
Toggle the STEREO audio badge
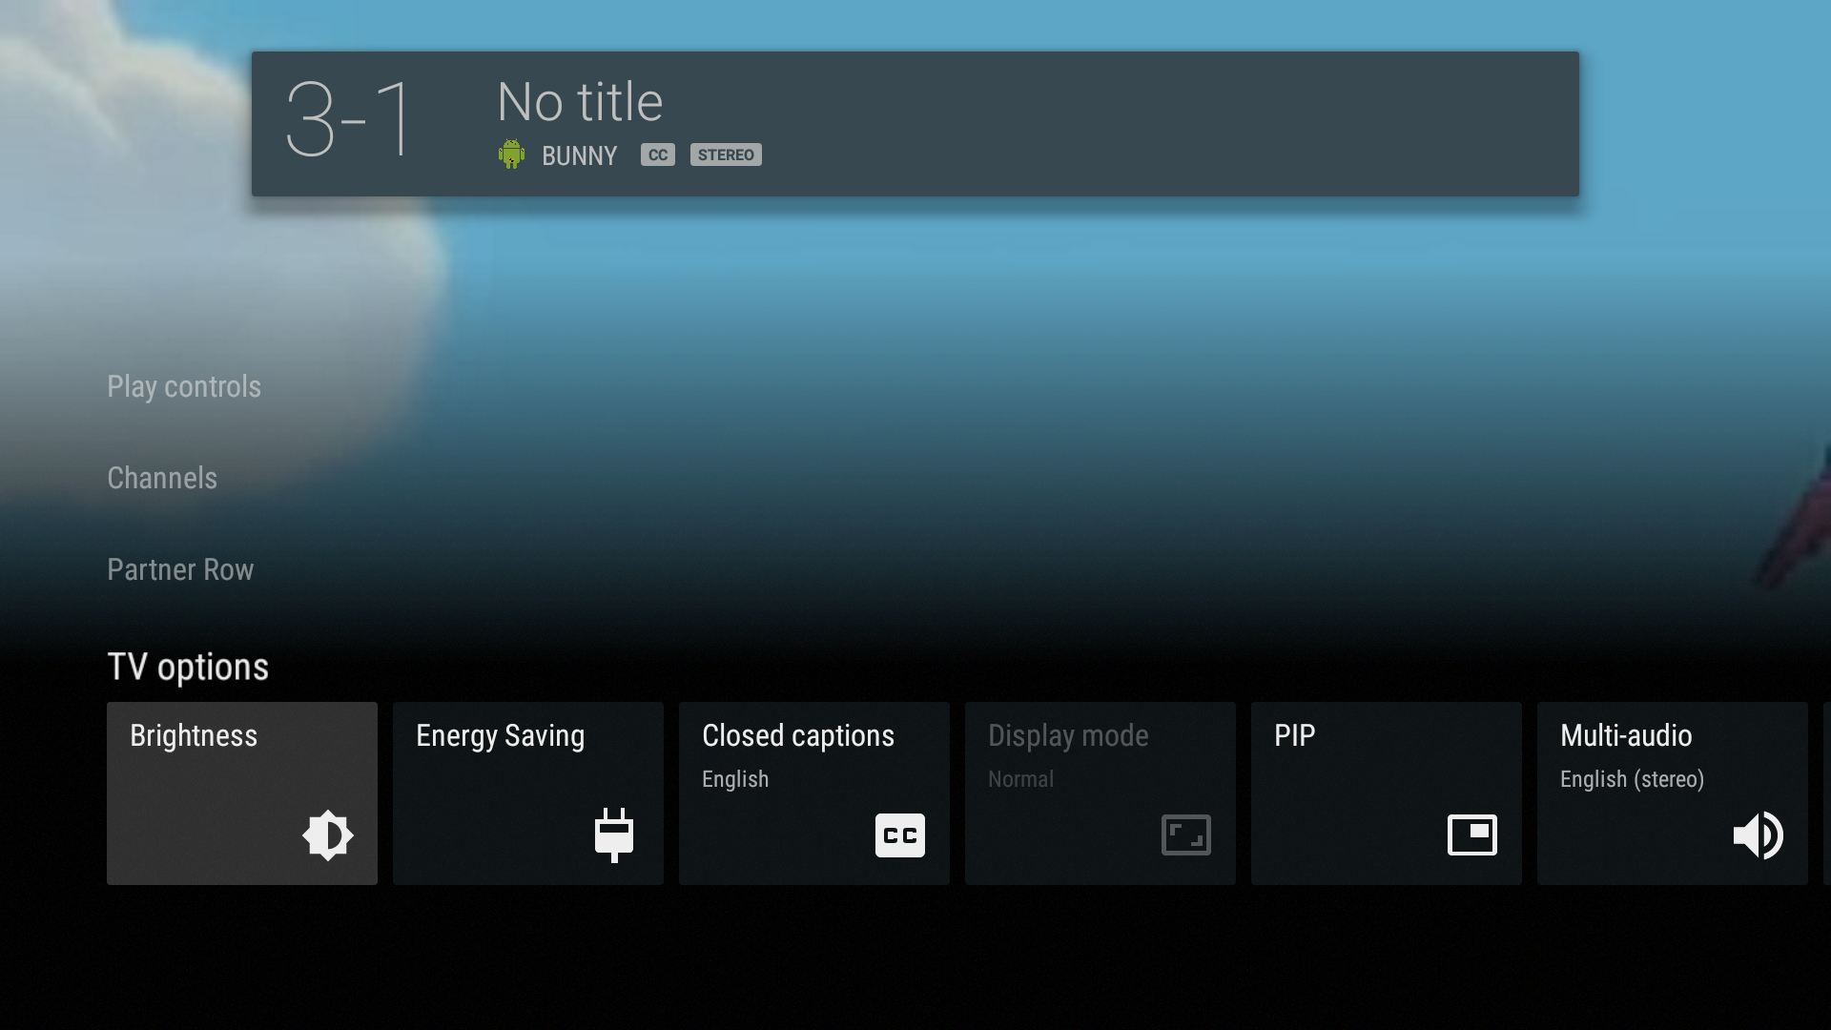pos(726,154)
